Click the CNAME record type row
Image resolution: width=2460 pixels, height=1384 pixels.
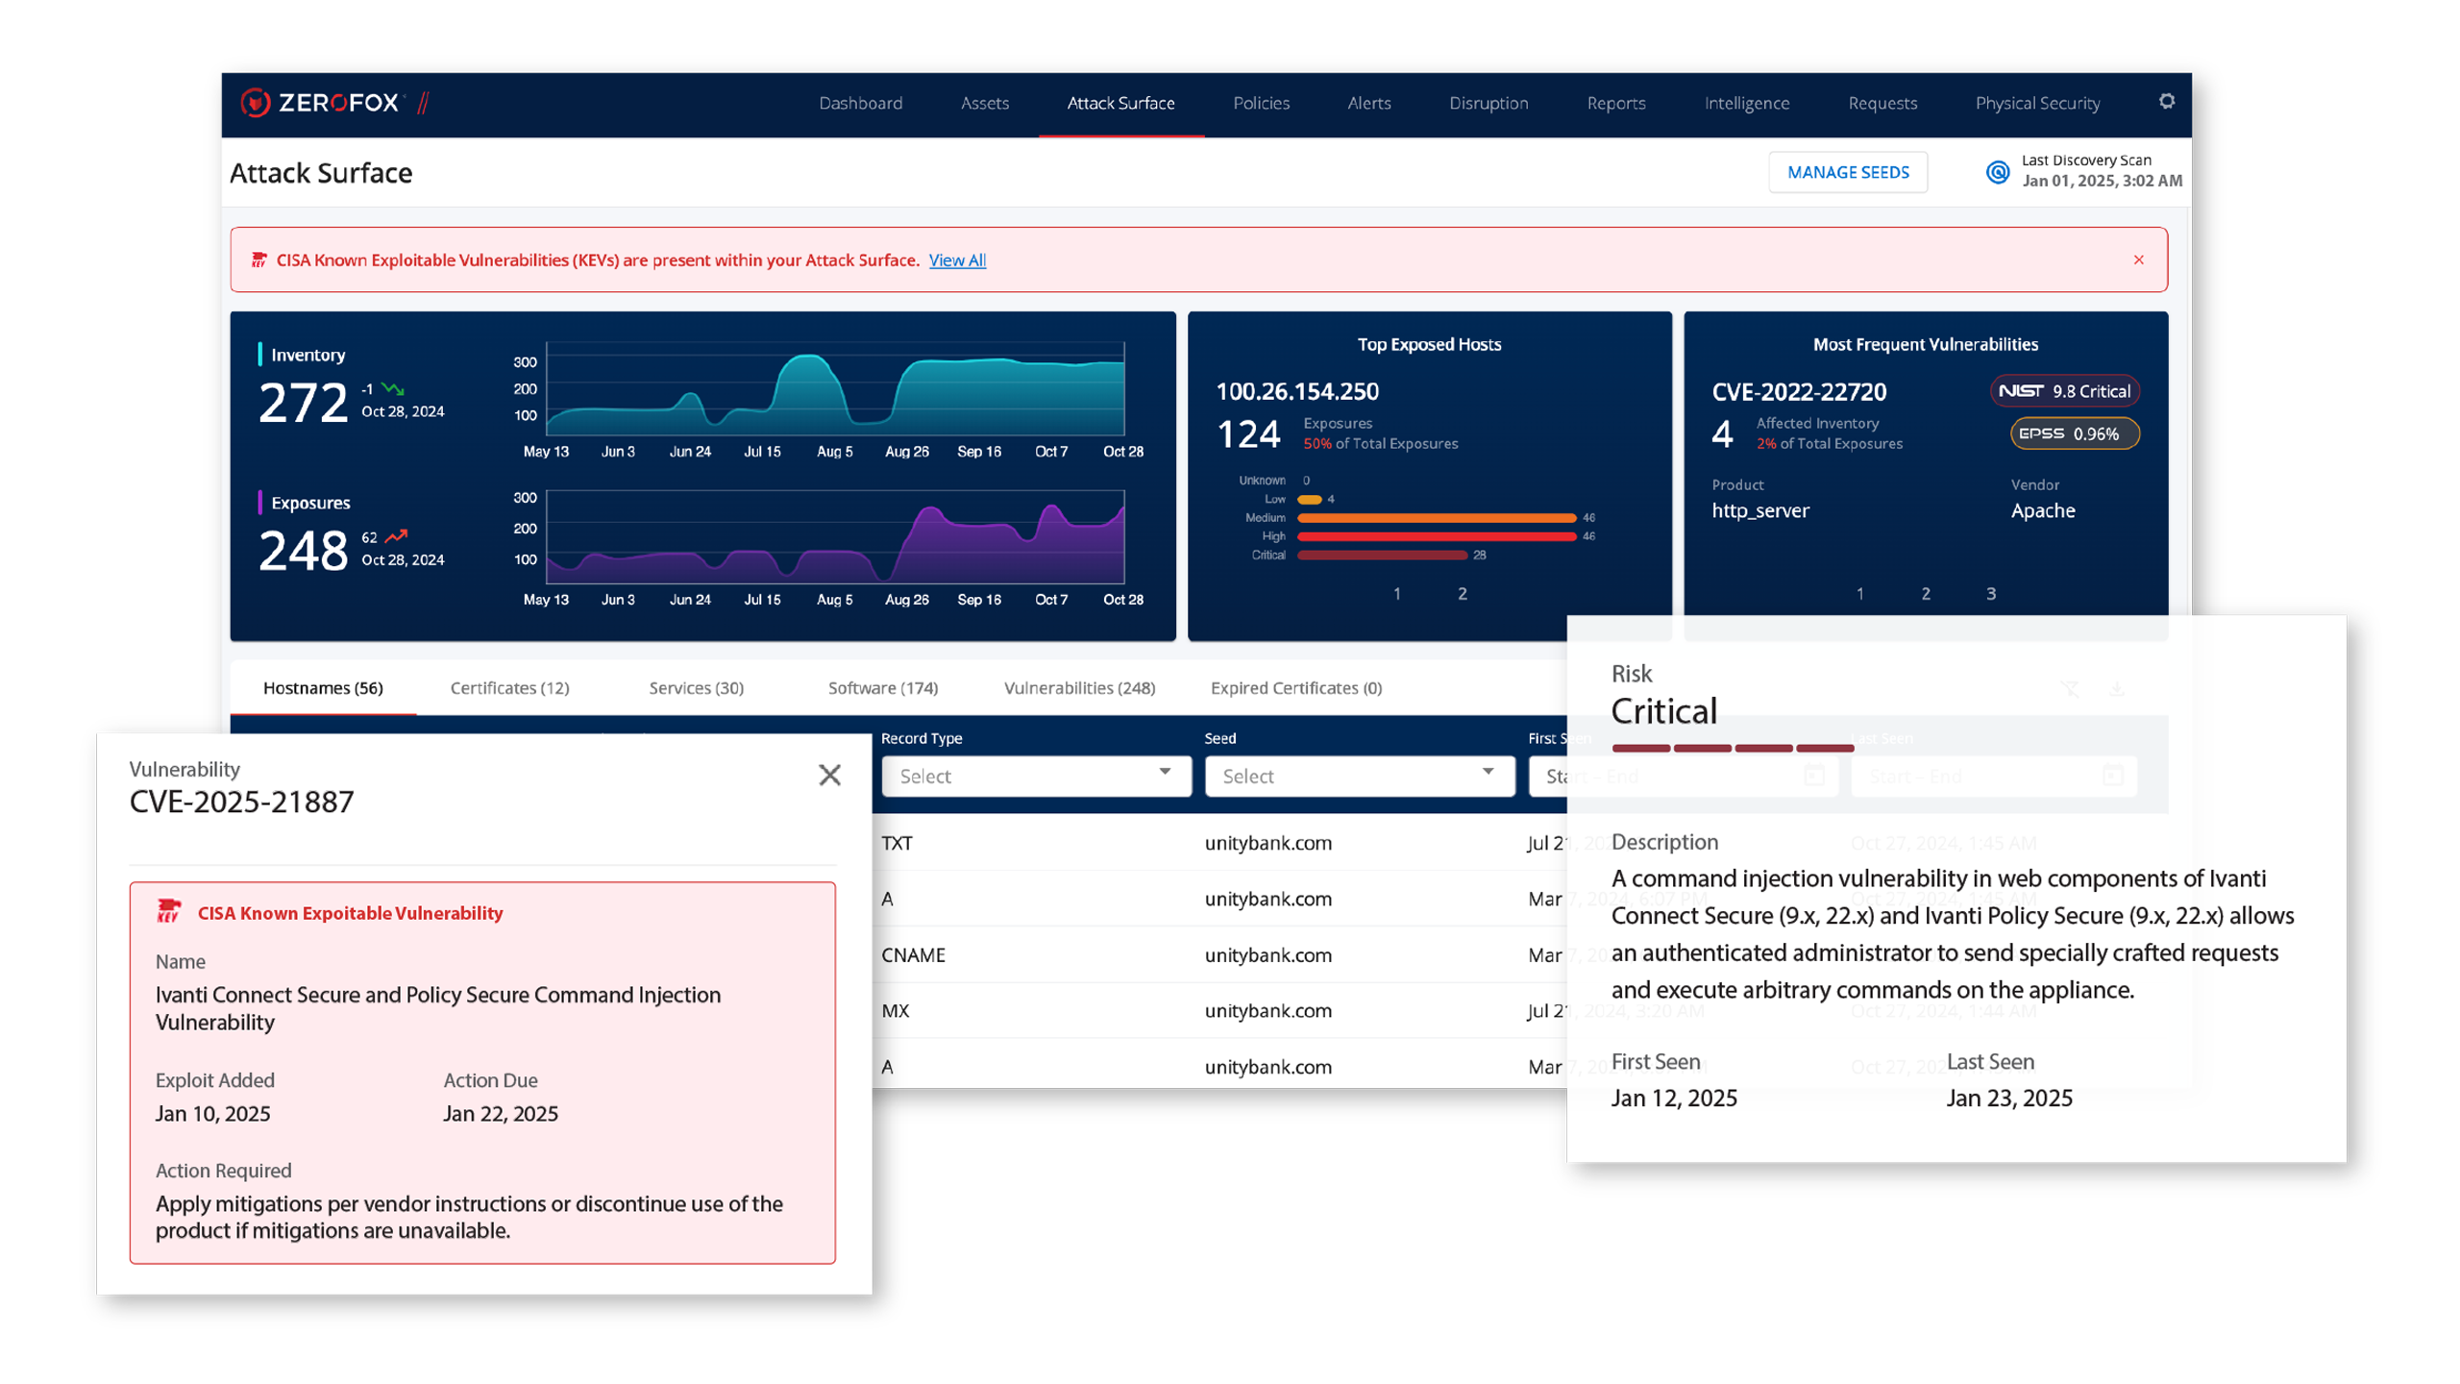[1218, 954]
